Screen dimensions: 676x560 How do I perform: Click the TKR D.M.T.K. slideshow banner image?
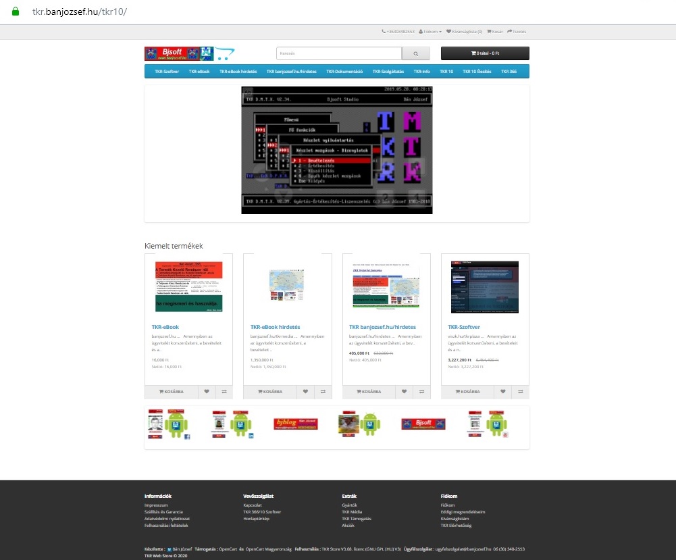tap(337, 150)
